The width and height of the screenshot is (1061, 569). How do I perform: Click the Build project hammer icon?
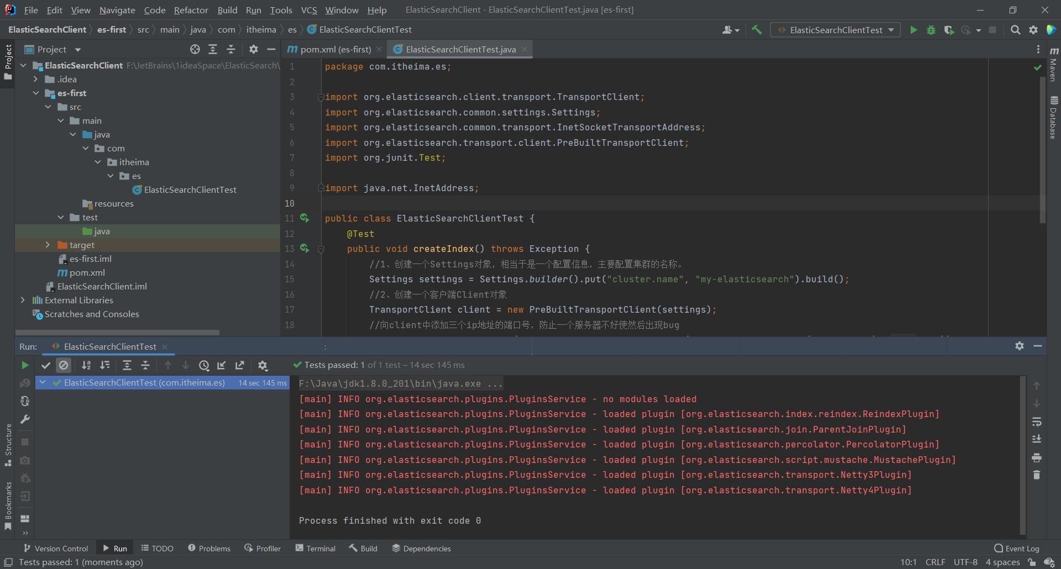point(757,30)
